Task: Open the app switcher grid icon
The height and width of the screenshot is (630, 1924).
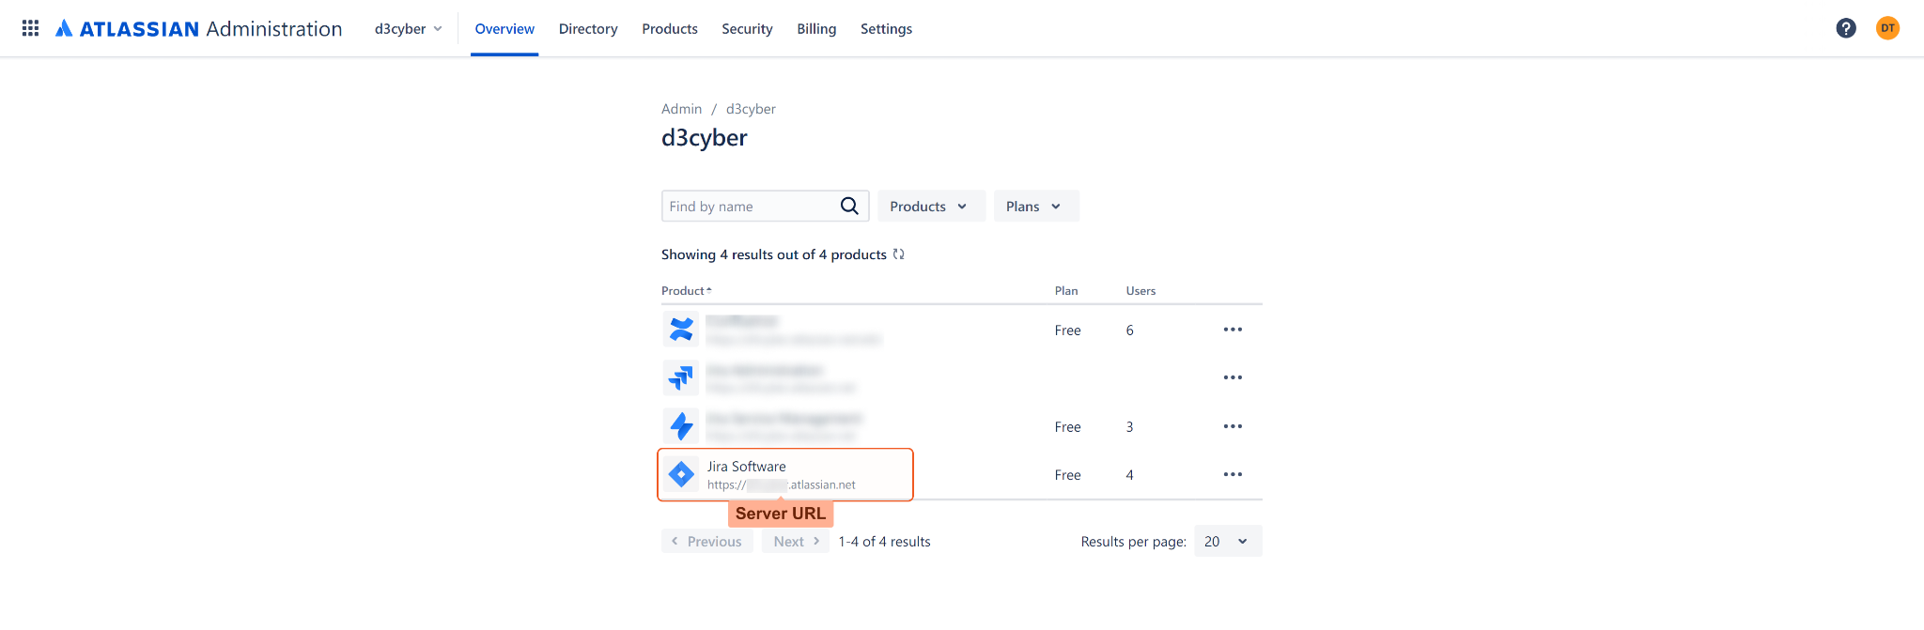Action: coord(30,28)
